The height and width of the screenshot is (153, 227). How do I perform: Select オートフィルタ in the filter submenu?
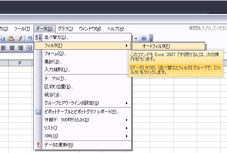[156, 46]
